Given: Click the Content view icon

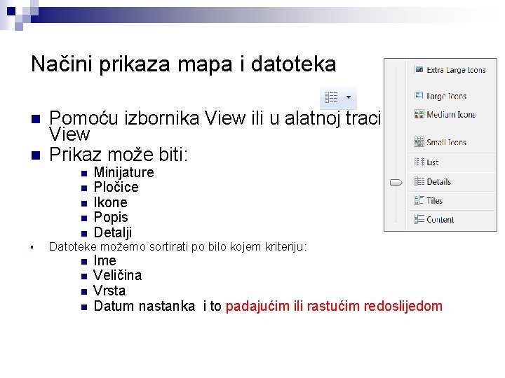Looking at the screenshot, I should (419, 219).
